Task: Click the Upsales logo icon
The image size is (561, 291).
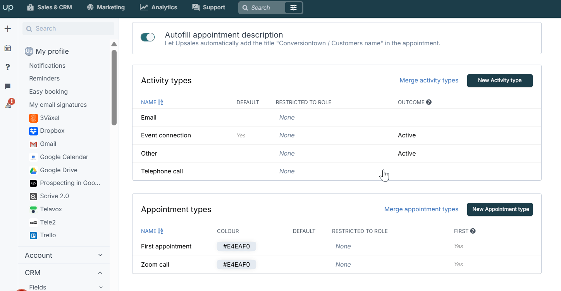Action: (8, 7)
